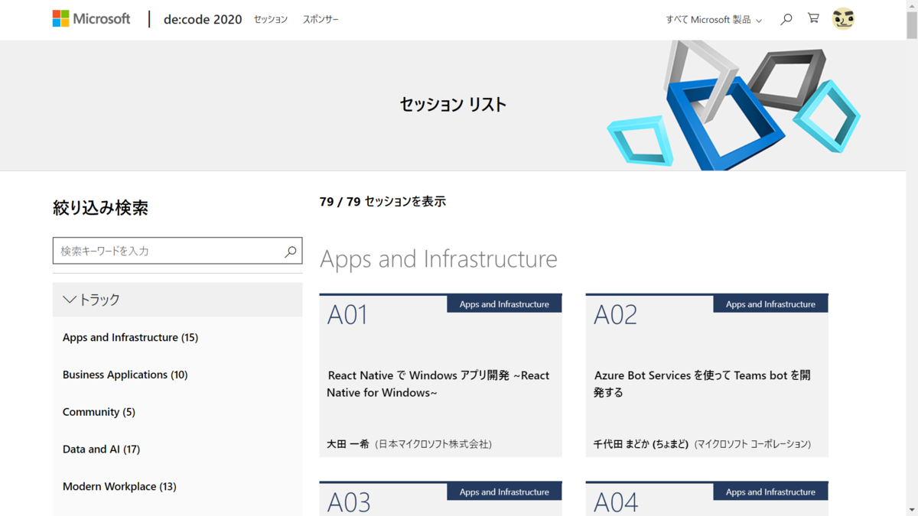
Task: Filter by Modern Workplace (13)
Action: pos(119,486)
